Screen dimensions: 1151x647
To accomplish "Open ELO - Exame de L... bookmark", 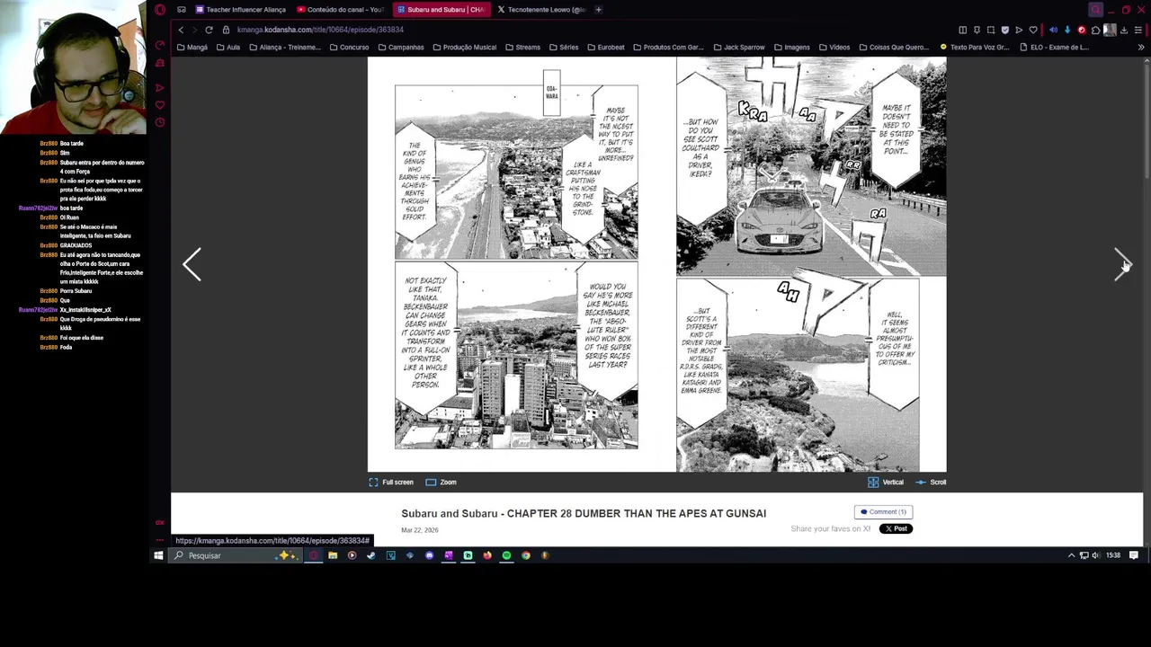I will coord(1054,47).
